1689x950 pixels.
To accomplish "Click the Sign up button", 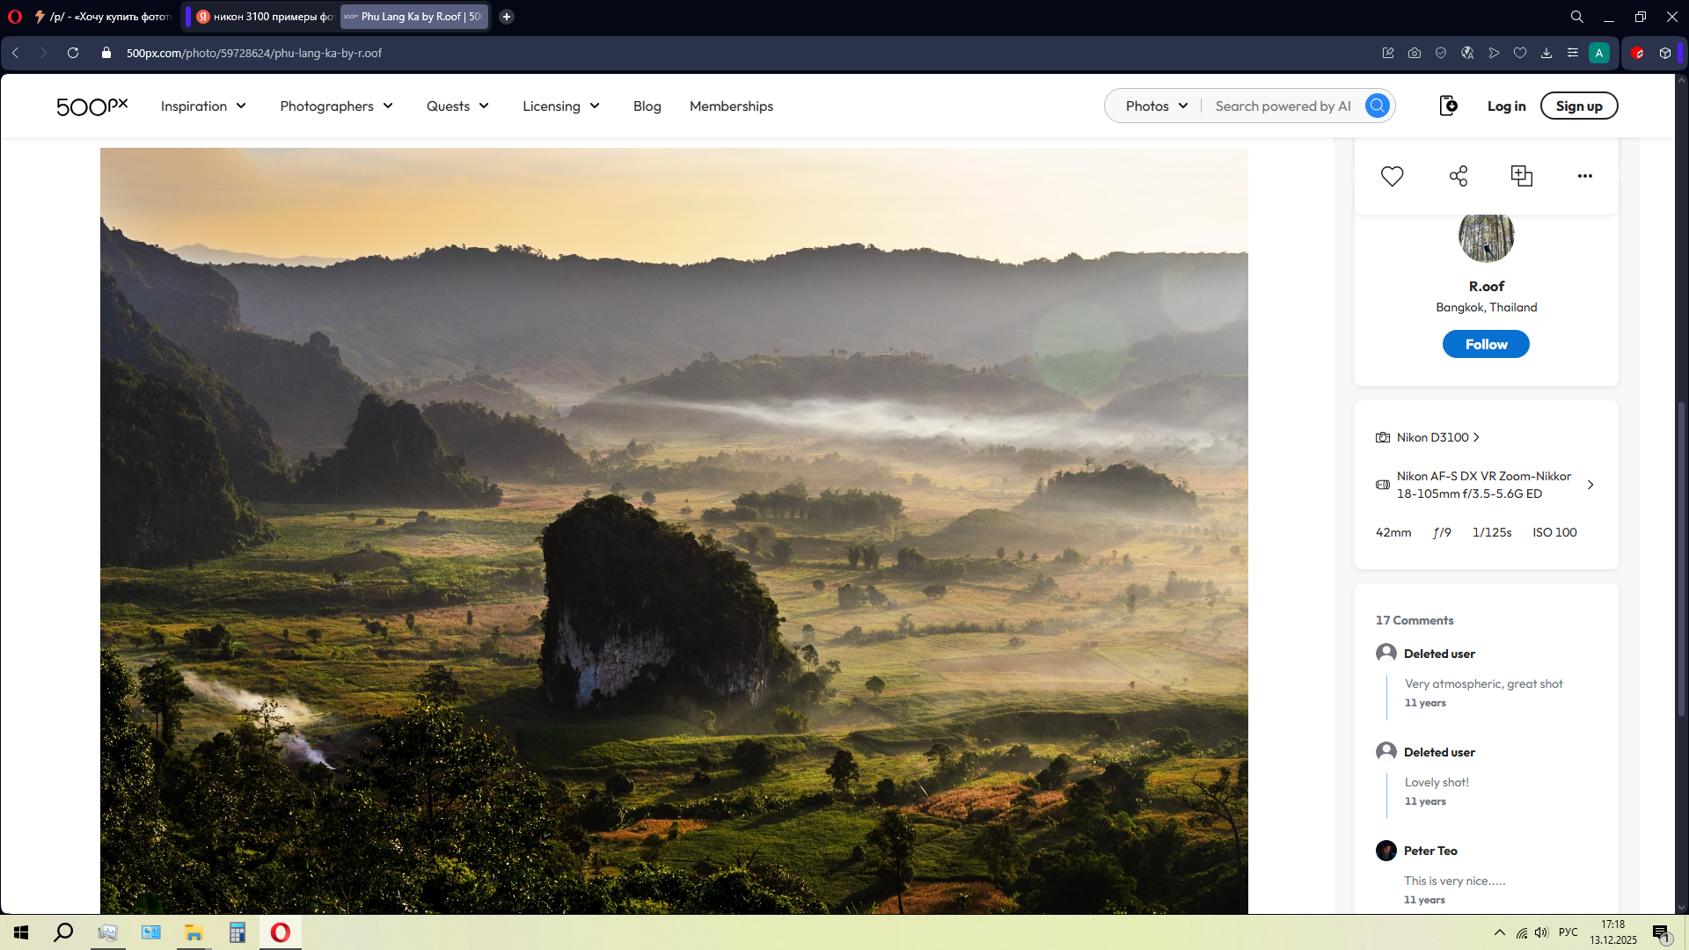I will coord(1578,106).
